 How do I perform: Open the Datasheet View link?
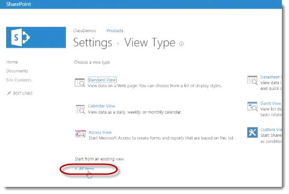pos(271,77)
